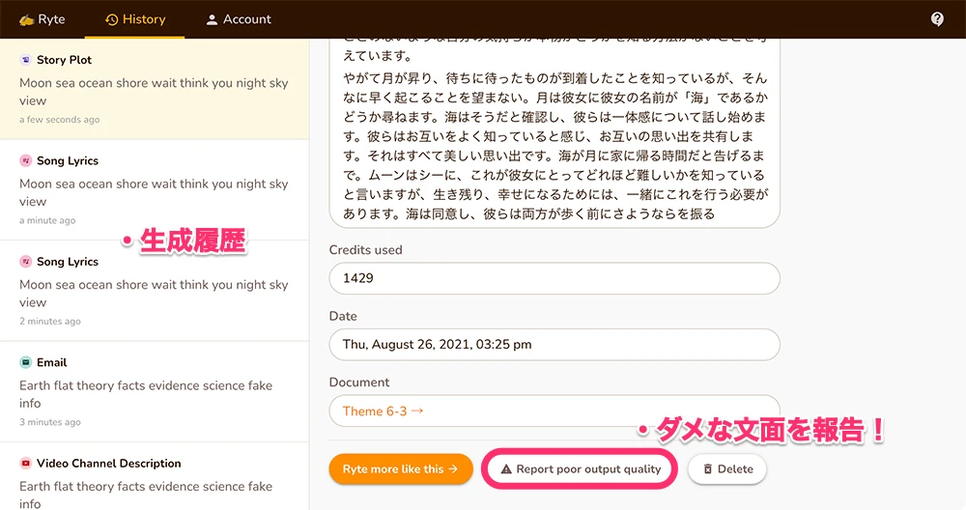Click the Video Channel Description YouTube icon
The height and width of the screenshot is (510, 966).
coord(25,464)
